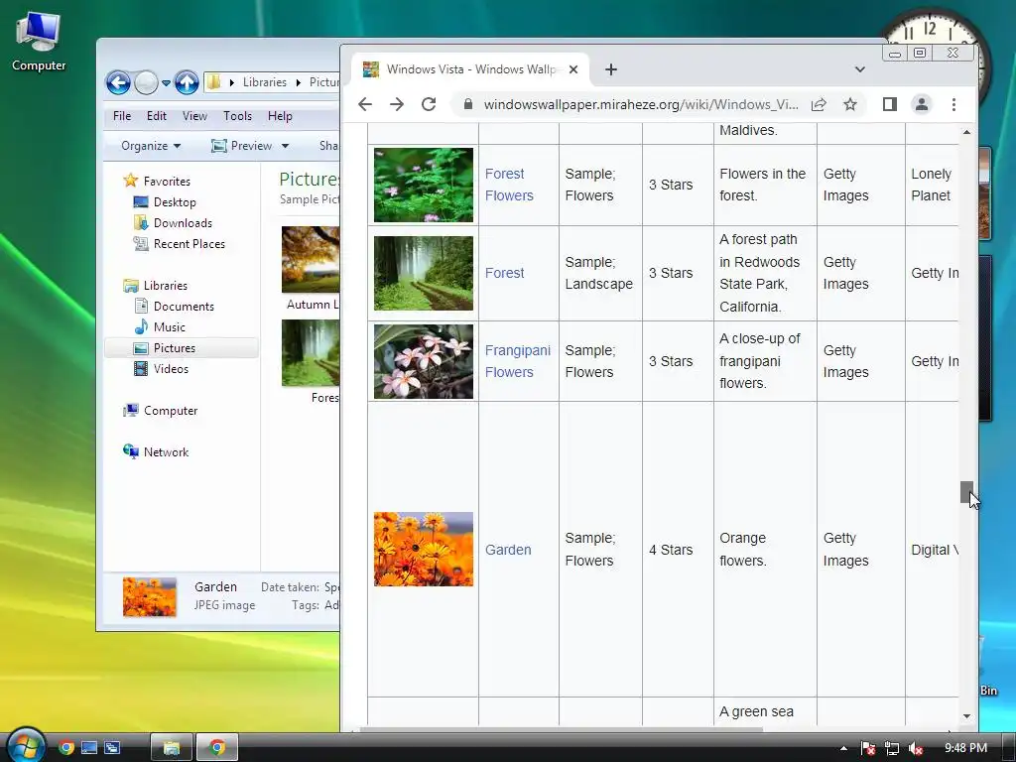Click the Forest path thumbnail on webpage
Screen dimensions: 1016x762
423,273
